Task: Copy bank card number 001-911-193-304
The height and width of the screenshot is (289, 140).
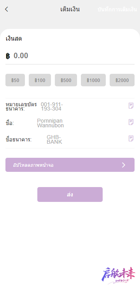Action: pyautogui.click(x=131, y=106)
